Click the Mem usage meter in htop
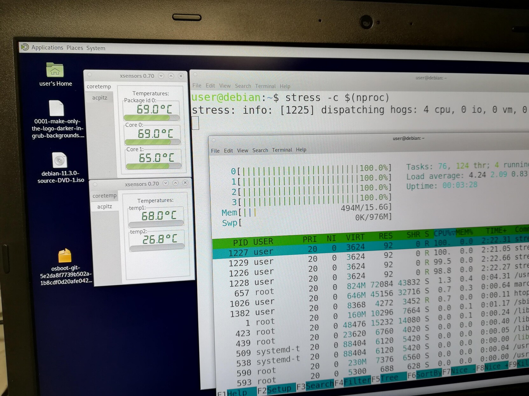This screenshot has height=396, width=529. tap(307, 210)
